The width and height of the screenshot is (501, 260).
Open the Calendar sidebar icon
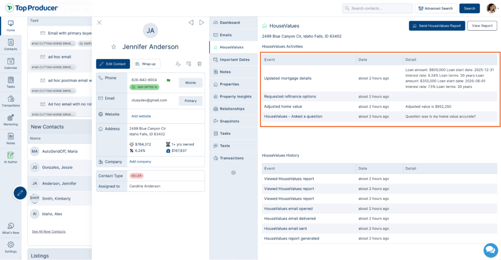pos(11,64)
